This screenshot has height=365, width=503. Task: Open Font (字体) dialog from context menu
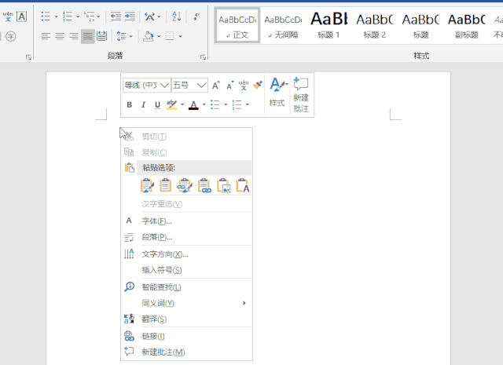(x=156, y=221)
